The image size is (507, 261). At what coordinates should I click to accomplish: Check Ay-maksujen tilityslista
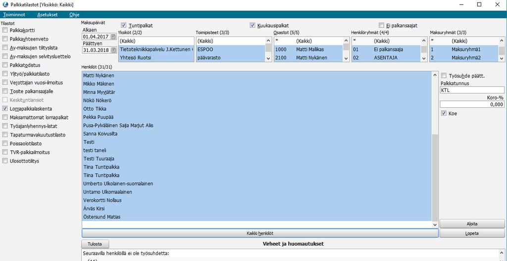4,48
